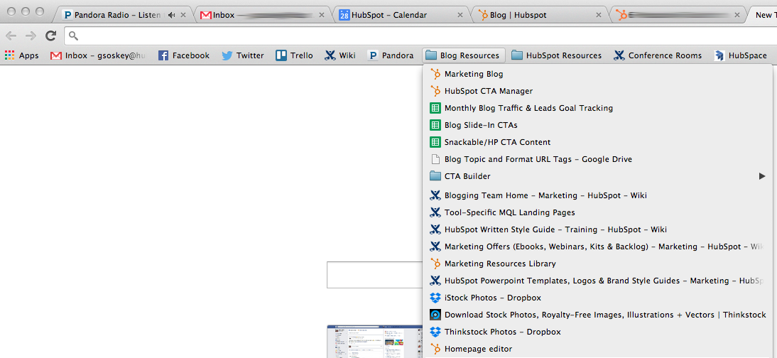Mute audio on the Pandora Radio tab

171,15
